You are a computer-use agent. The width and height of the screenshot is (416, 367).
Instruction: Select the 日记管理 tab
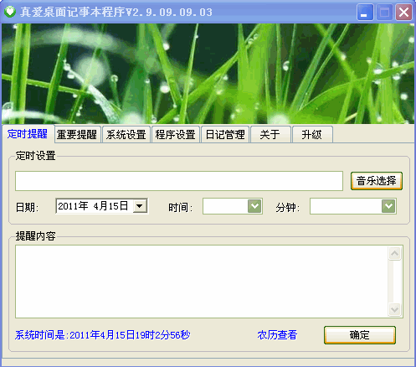pos(225,135)
